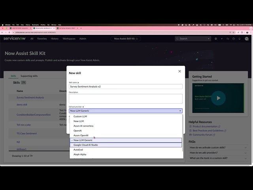
Task: Click the Chrome address bar URL
Action: coord(36,32)
